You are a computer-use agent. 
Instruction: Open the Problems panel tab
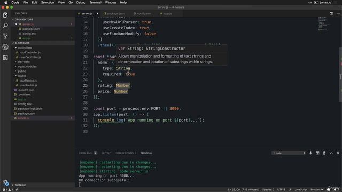pos(85,153)
